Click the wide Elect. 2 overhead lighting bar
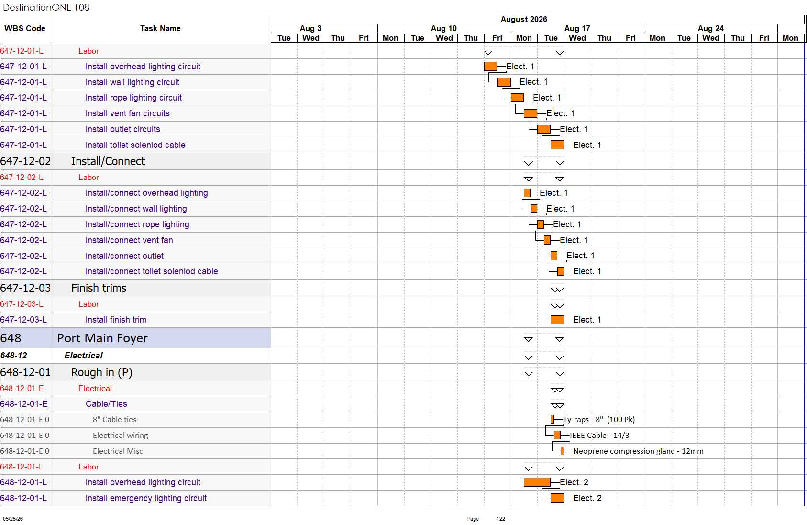Screen dimensions: 807x525 click(537, 482)
